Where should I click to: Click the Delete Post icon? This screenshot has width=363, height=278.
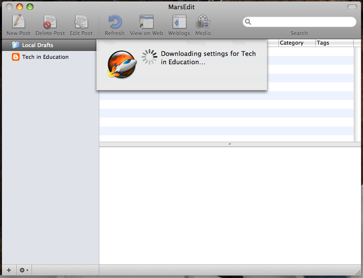click(x=50, y=22)
